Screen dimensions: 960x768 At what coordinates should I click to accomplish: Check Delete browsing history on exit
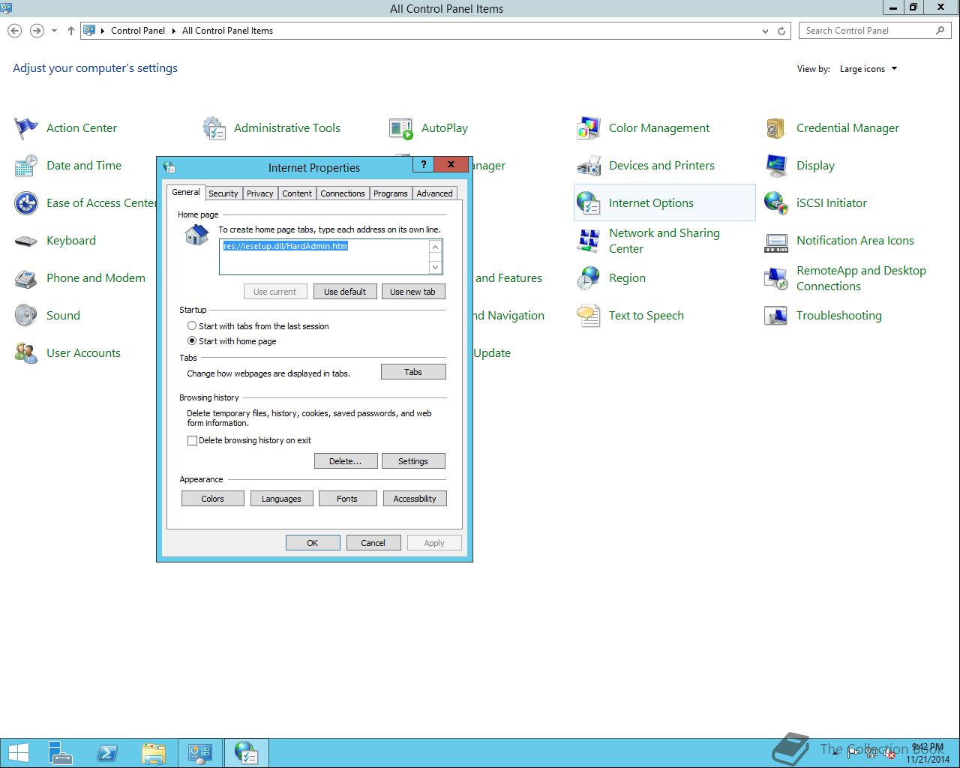click(192, 441)
